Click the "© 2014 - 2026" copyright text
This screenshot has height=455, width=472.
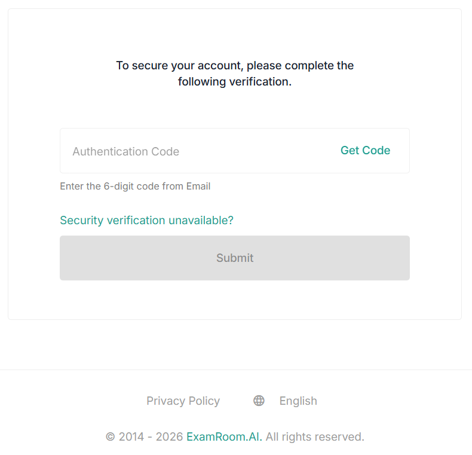tap(145, 436)
